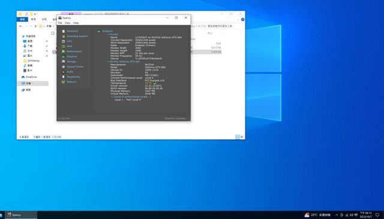
Task: Toggle the select-all checkbox in Explorer
Action: [53, 33]
